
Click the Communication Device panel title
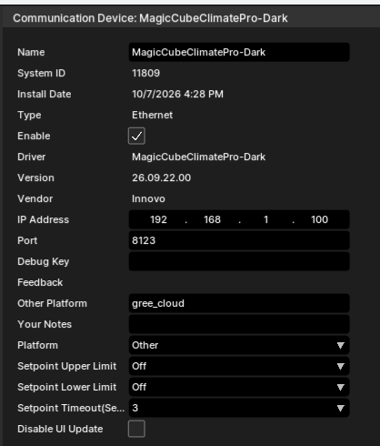coord(150,18)
